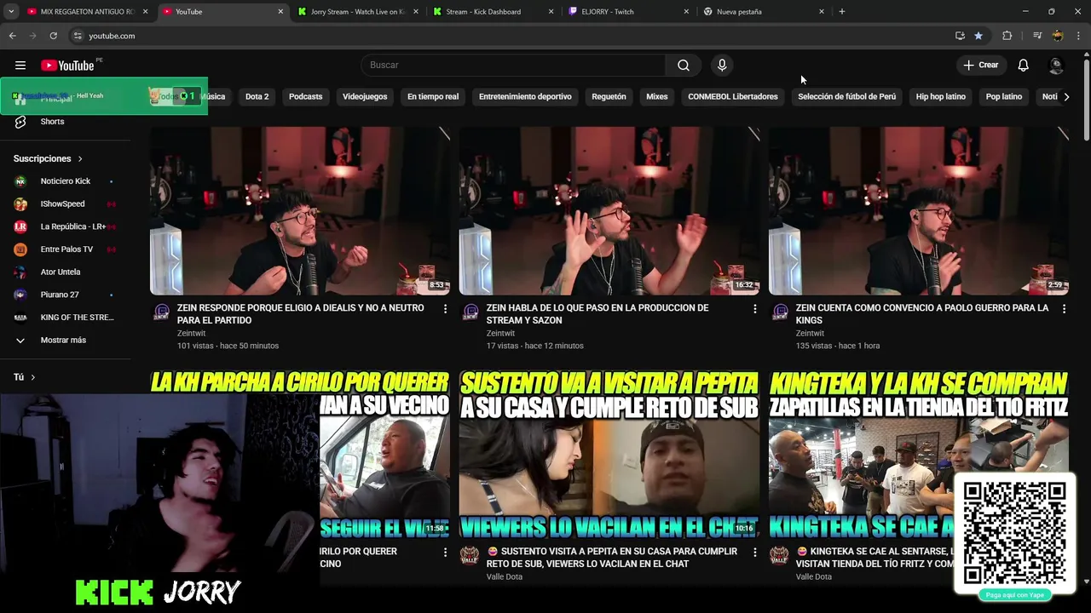Close the MIX REGGAETON ANTIGUO tab
The height and width of the screenshot is (613, 1091).
pyautogui.click(x=145, y=11)
